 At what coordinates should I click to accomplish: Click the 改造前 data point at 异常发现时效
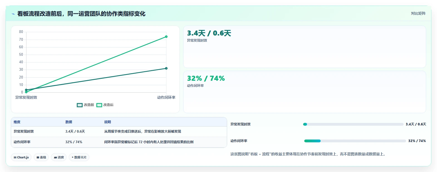(26, 90)
